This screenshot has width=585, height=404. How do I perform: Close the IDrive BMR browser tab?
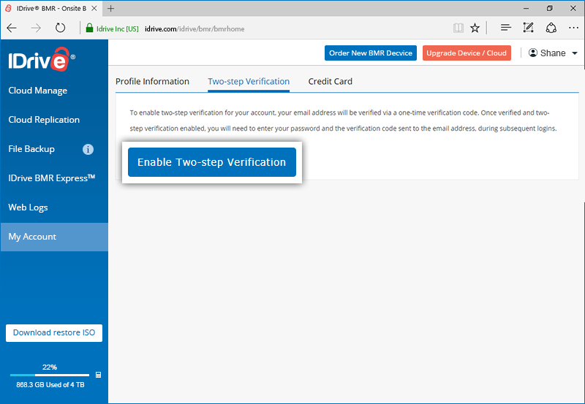(94, 8)
